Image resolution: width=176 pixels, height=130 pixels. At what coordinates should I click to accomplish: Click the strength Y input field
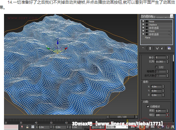point(156,91)
